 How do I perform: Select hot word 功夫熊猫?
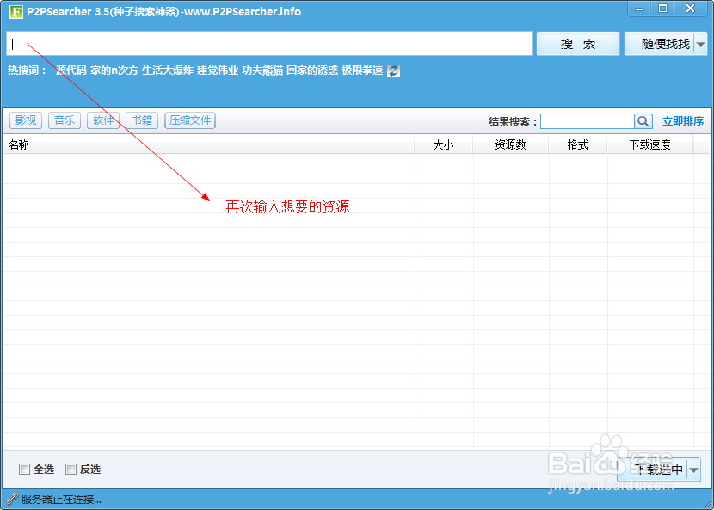[x=262, y=71]
